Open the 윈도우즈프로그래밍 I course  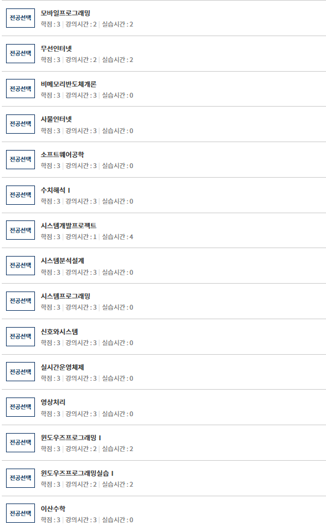pyautogui.click(x=71, y=438)
